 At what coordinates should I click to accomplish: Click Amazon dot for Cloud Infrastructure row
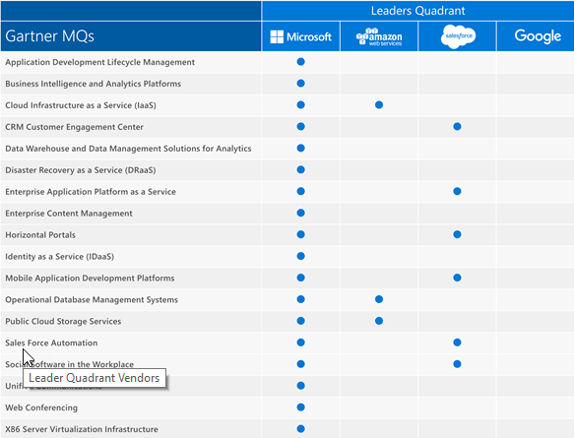[379, 105]
